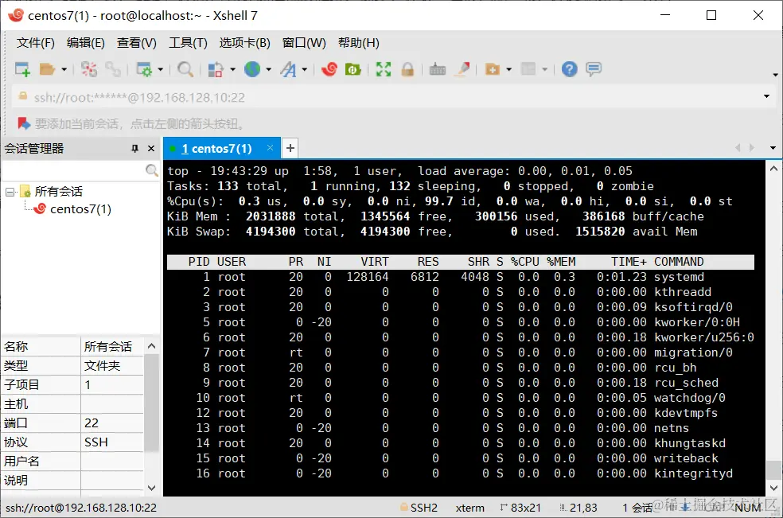This screenshot has width=783, height=518.
Task: Close the centos7(1) tab
Action: pyautogui.click(x=271, y=148)
